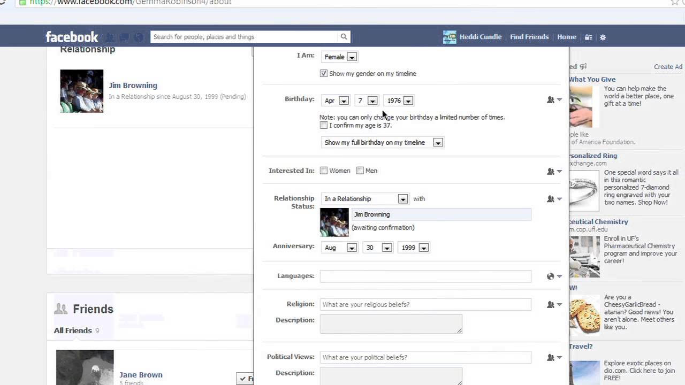
Task: Open the Personalized Ring ad title
Action: (593, 156)
